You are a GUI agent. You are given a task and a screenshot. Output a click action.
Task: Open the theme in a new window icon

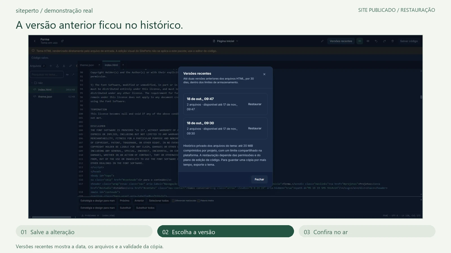click(62, 41)
